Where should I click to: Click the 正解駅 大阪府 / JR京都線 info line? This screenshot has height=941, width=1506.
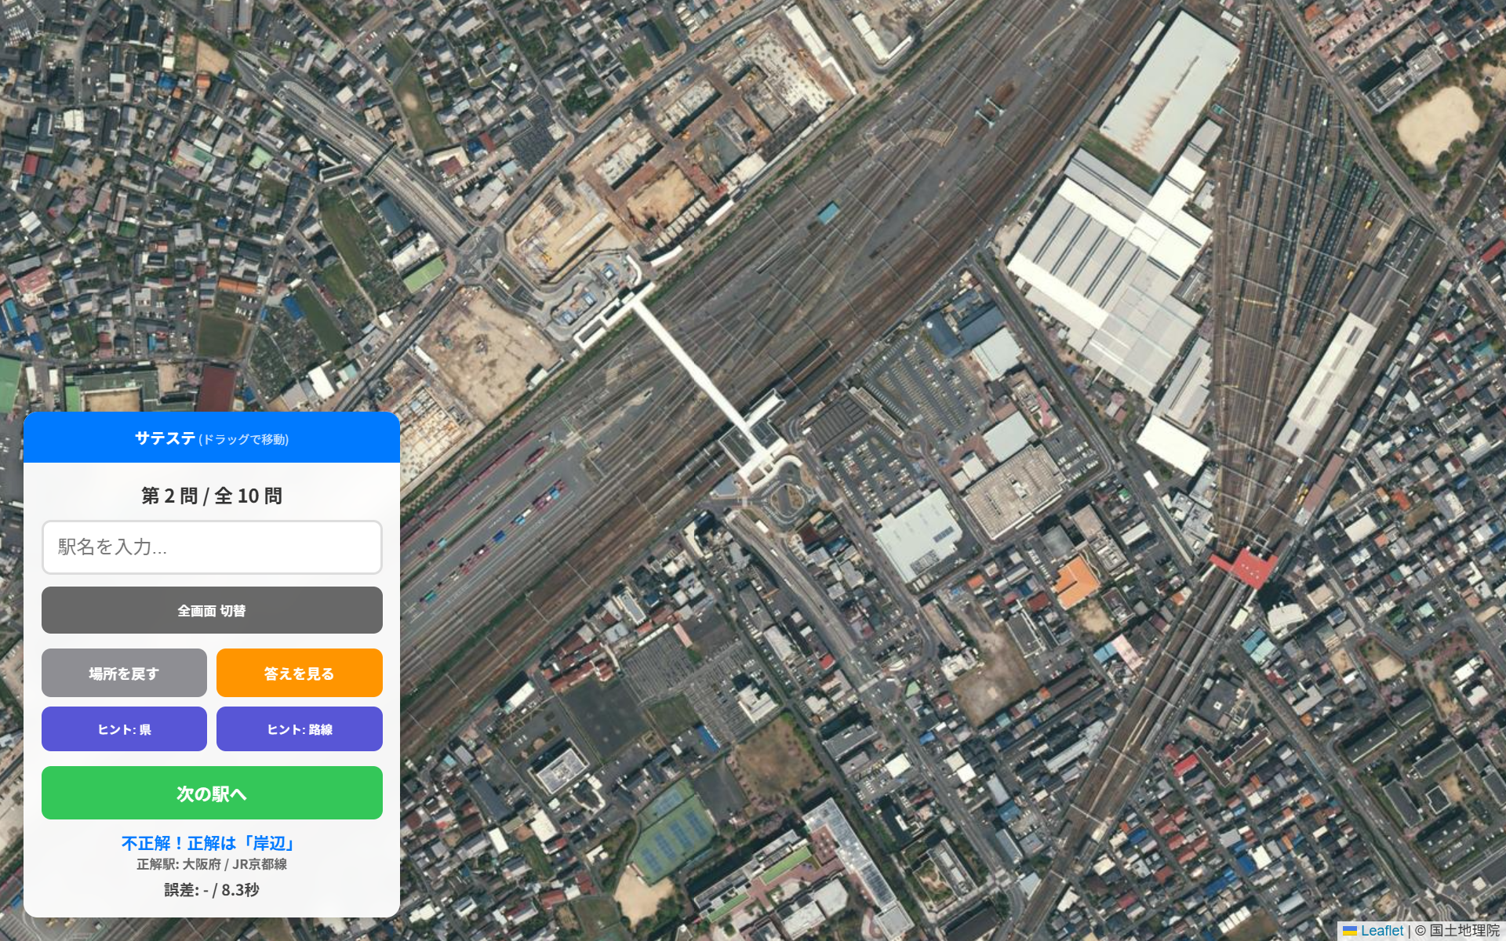coord(212,864)
